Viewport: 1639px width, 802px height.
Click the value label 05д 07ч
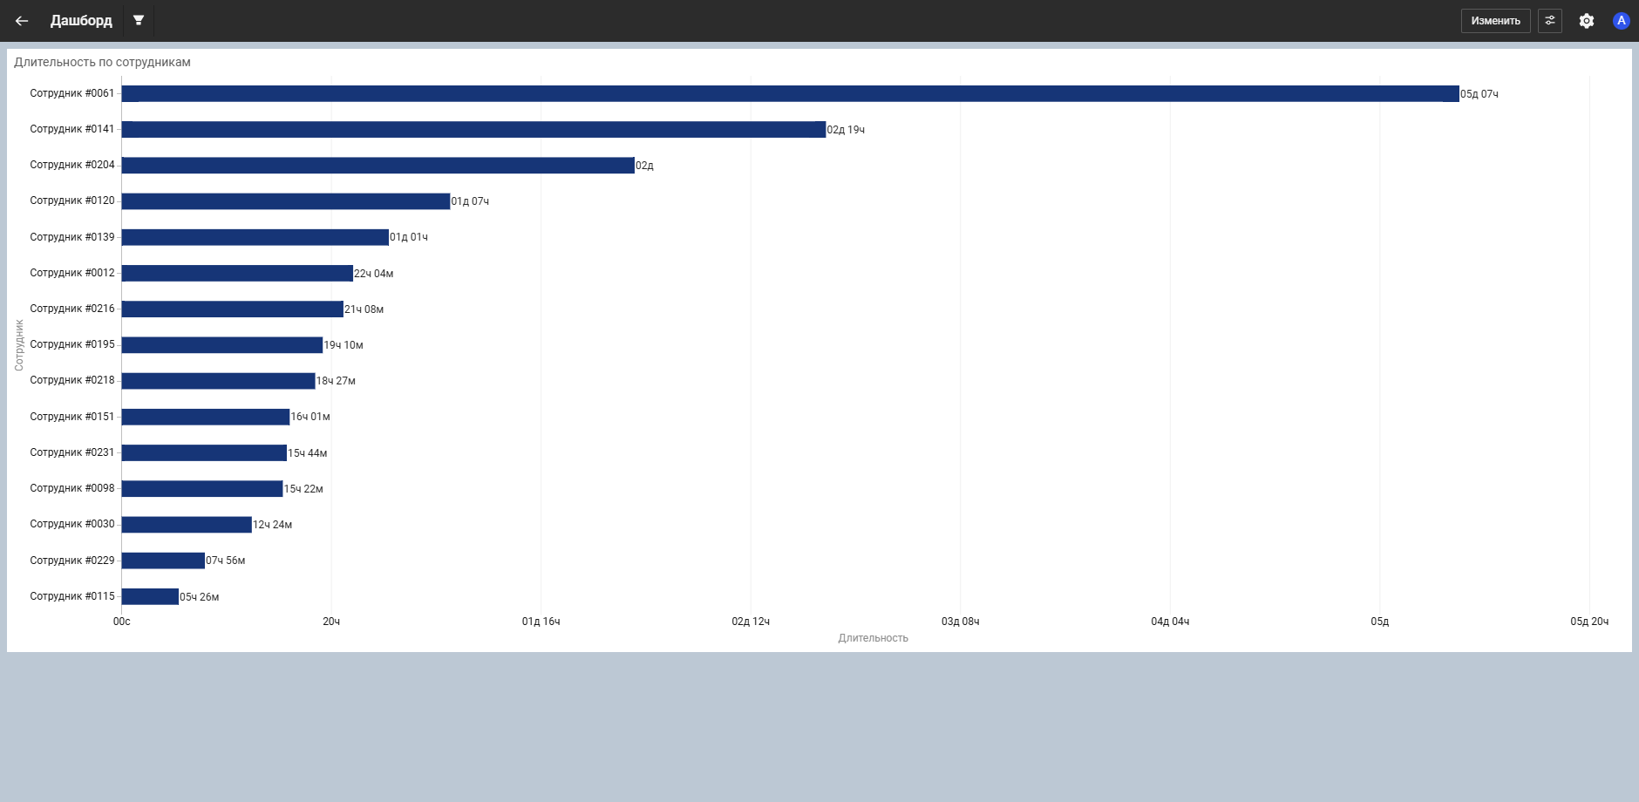pyautogui.click(x=1479, y=94)
